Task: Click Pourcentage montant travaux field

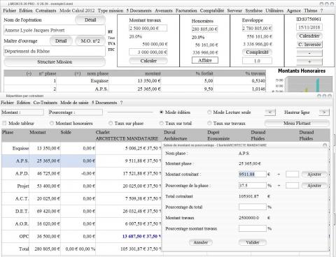Action: [253, 228]
